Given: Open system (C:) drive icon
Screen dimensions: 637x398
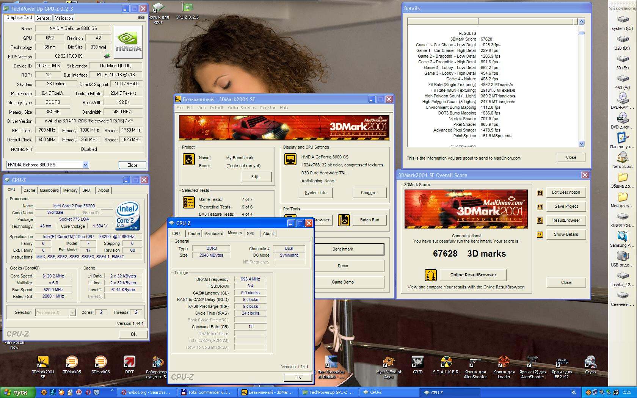Looking at the screenshot, I should point(622,23).
